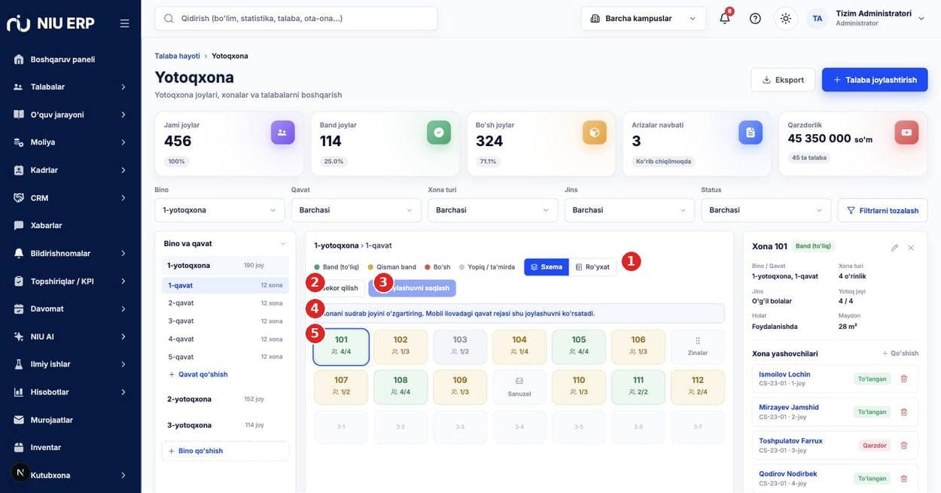The height and width of the screenshot is (493, 941).
Task: Click the Qavat qo'shish link
Action: click(198, 374)
